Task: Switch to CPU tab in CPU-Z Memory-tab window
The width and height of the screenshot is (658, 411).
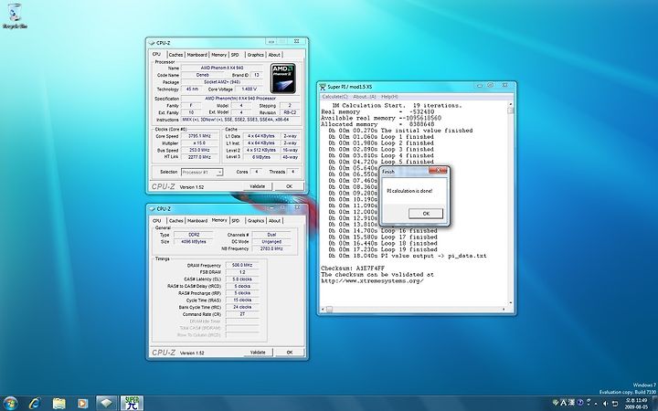Action: coord(157,221)
